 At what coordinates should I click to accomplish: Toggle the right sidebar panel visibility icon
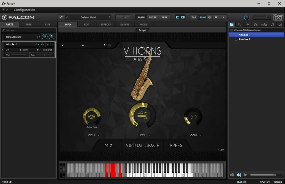click(x=183, y=17)
